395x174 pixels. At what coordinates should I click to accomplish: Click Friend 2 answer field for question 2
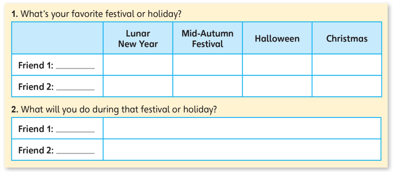(242, 150)
